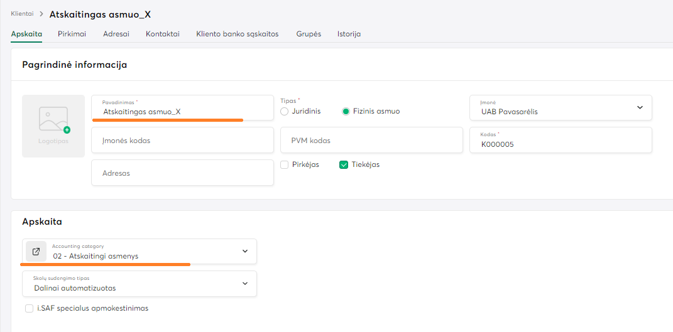The image size is (673, 332).
Task: Open the Adresai tab
Action: click(x=116, y=34)
